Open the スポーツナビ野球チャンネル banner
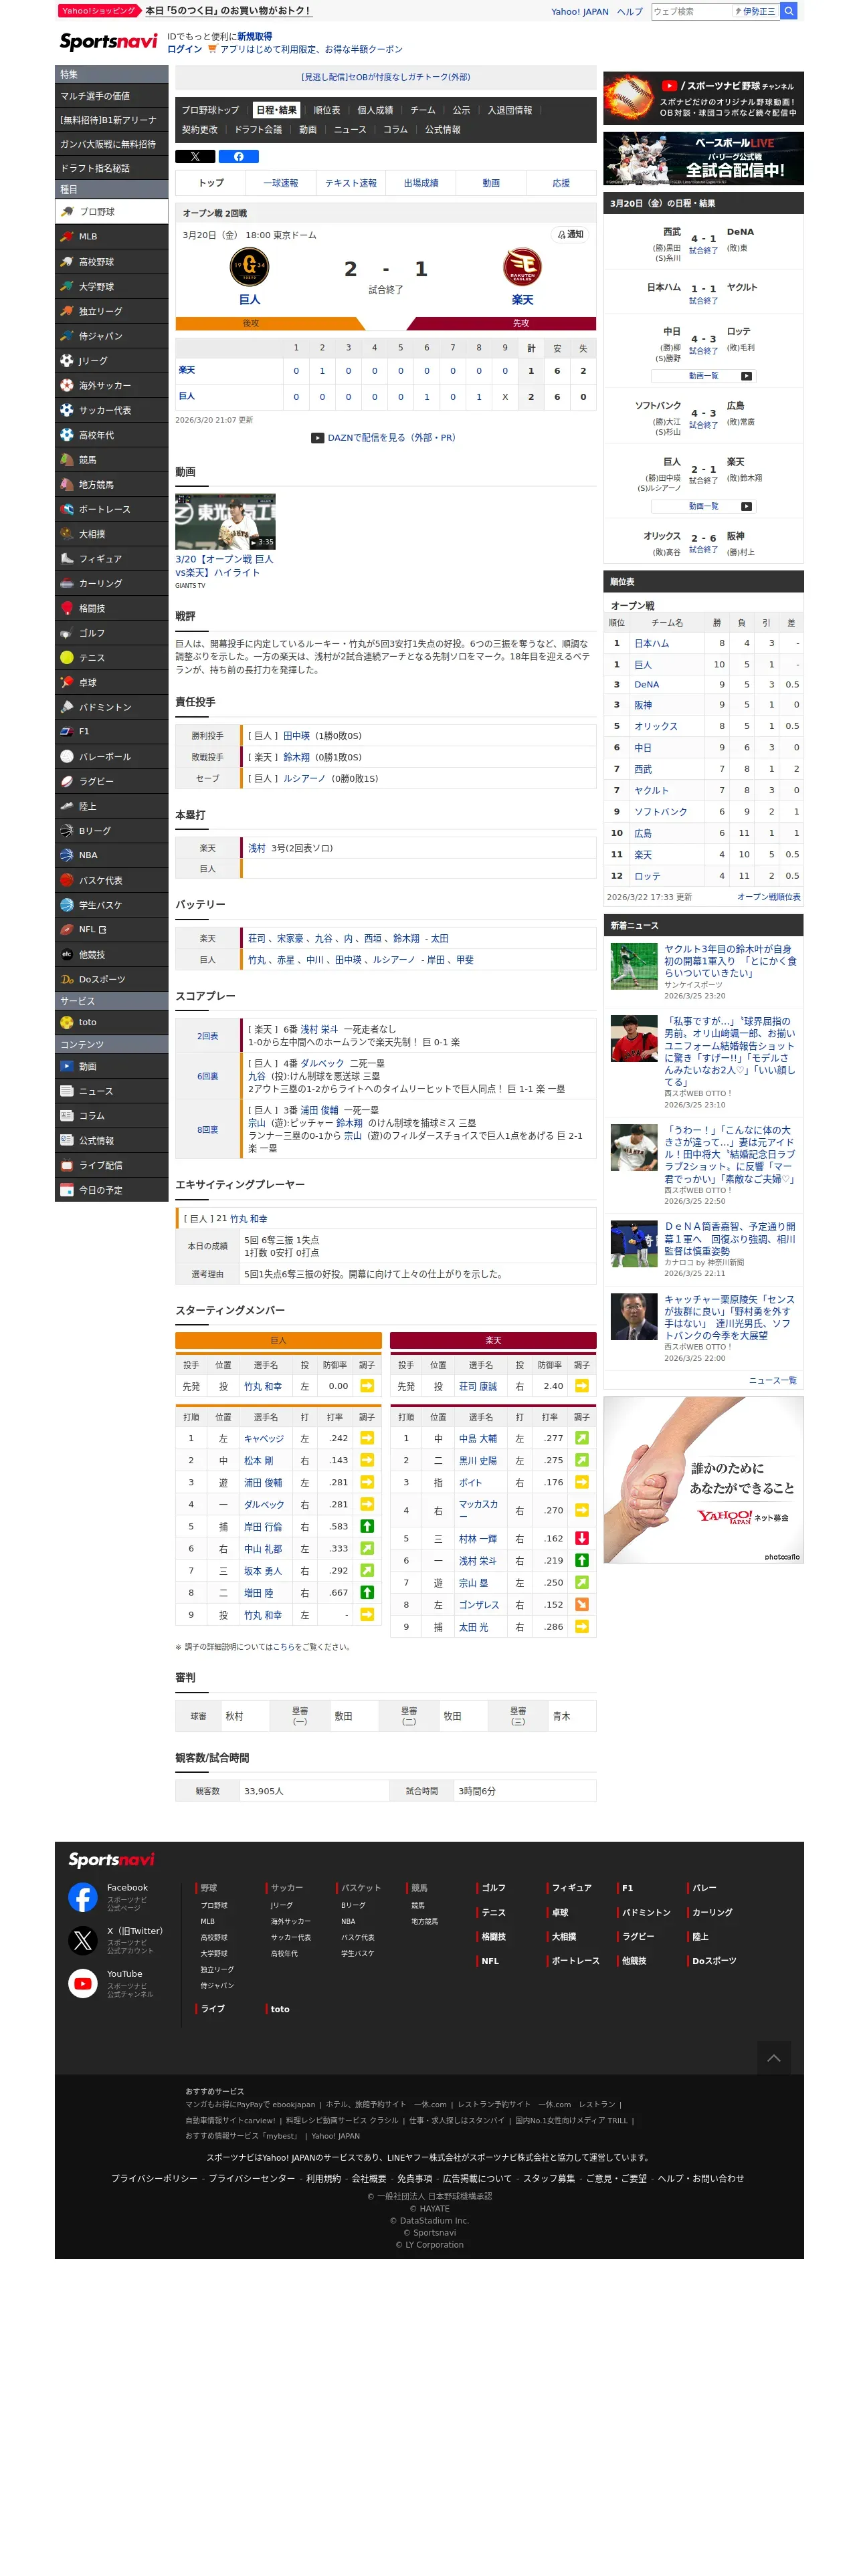Viewport: 859px width, 2576px height. pos(703,98)
